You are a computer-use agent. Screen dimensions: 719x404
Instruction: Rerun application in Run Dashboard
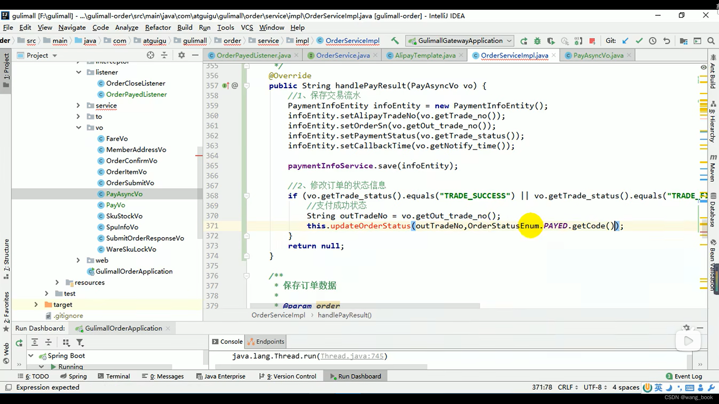[x=19, y=343]
